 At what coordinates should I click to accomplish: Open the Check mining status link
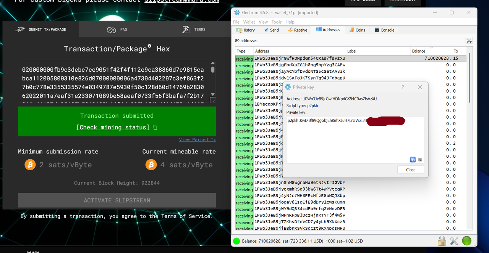(x=113, y=127)
